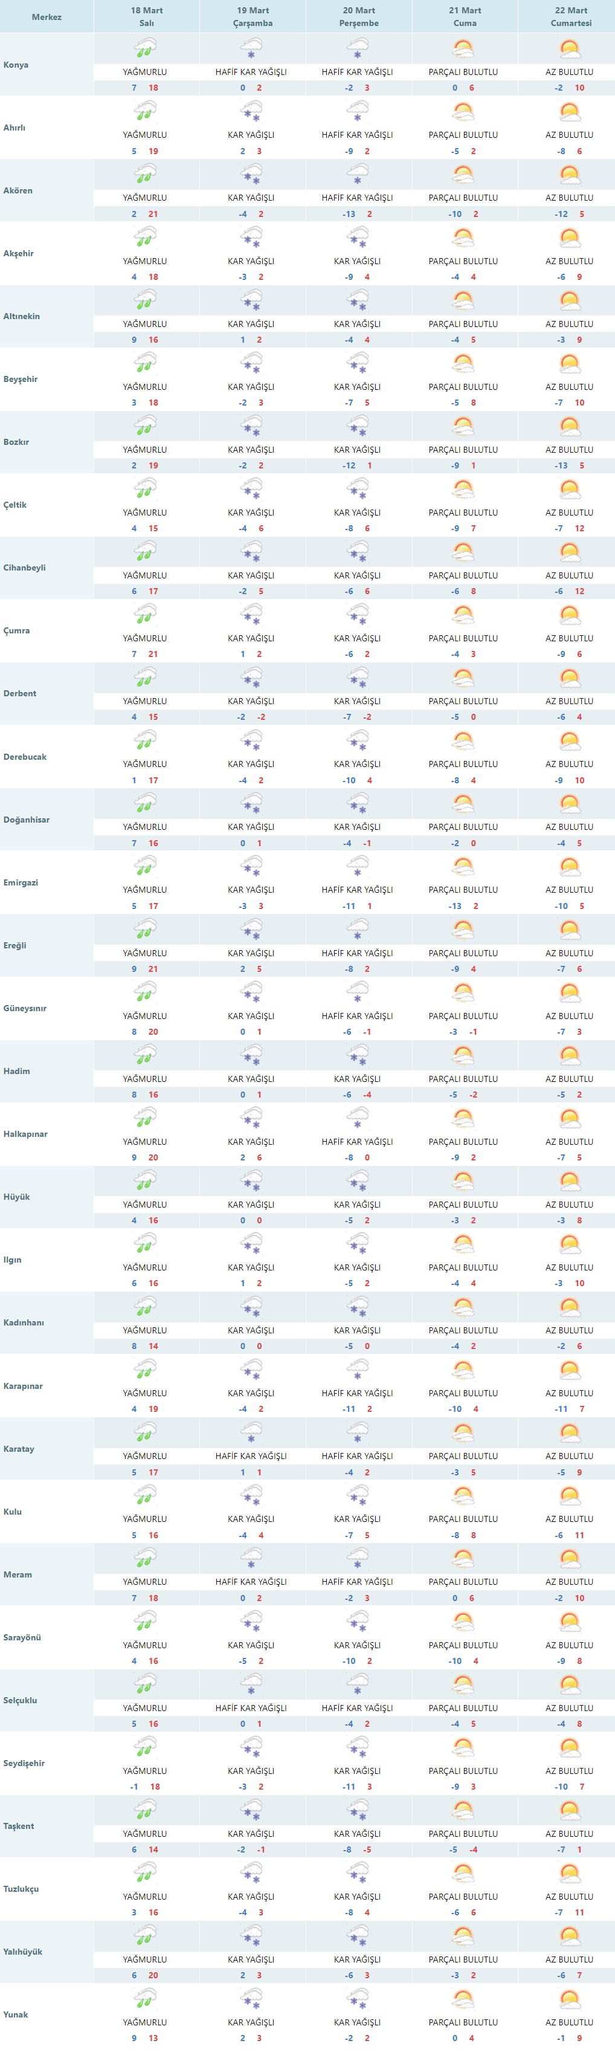Click Ereğli's HAFİF KAR YAĞIŞLI label
Screen dimensions: 615x2058
coord(357,953)
